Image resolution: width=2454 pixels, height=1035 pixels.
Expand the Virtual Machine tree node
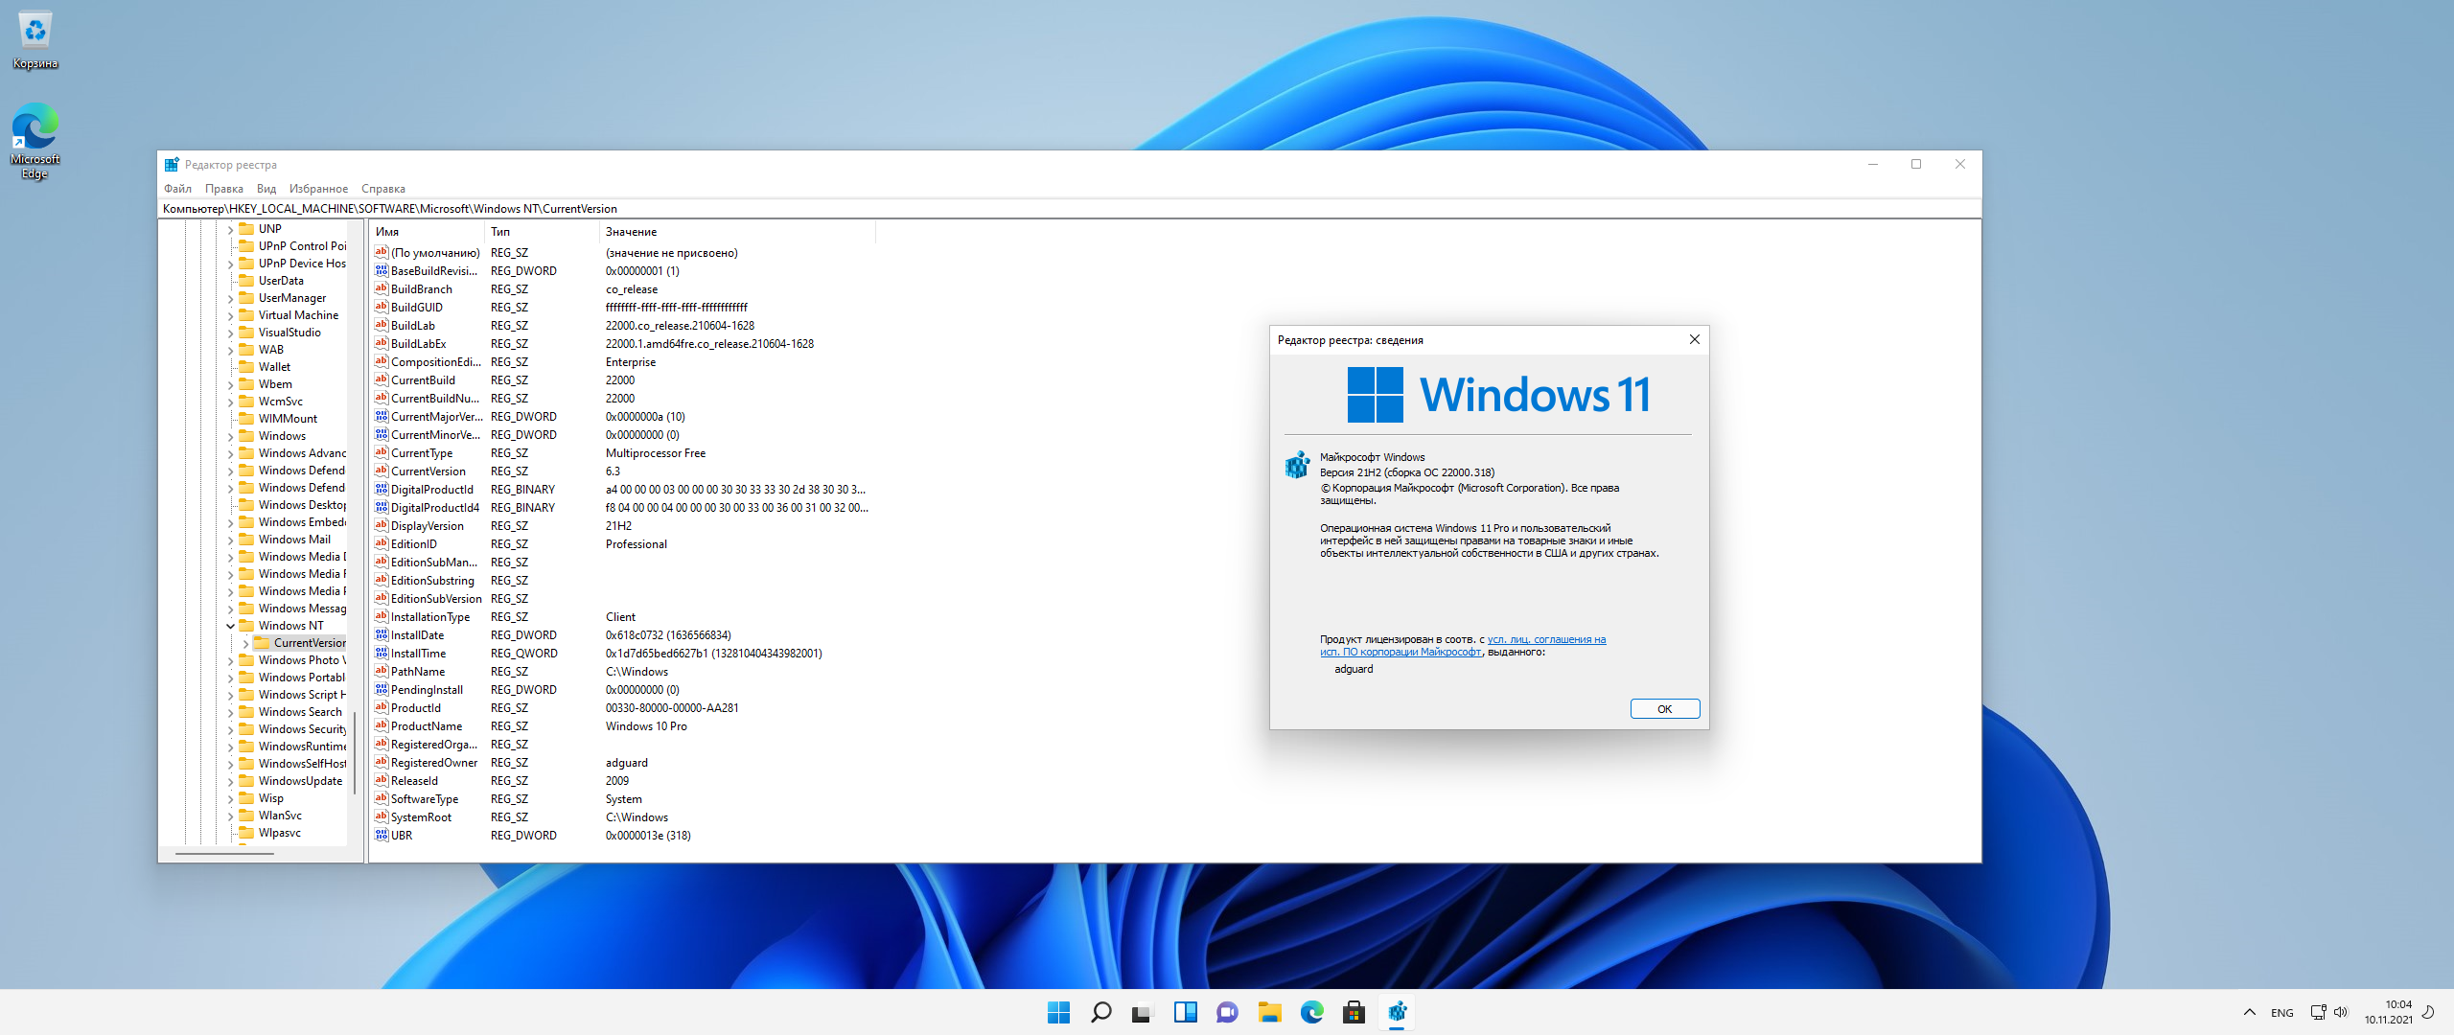pyautogui.click(x=230, y=315)
